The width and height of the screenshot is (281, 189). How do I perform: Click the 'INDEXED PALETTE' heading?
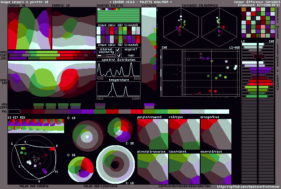coord(110,6)
